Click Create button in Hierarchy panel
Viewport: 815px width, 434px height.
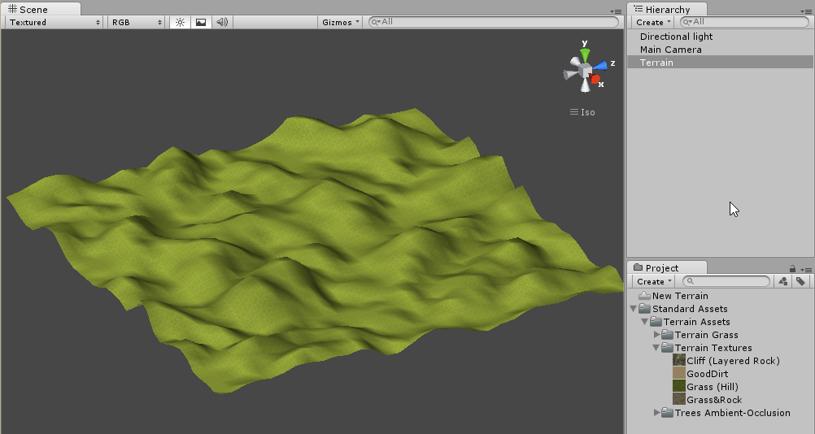click(x=653, y=22)
